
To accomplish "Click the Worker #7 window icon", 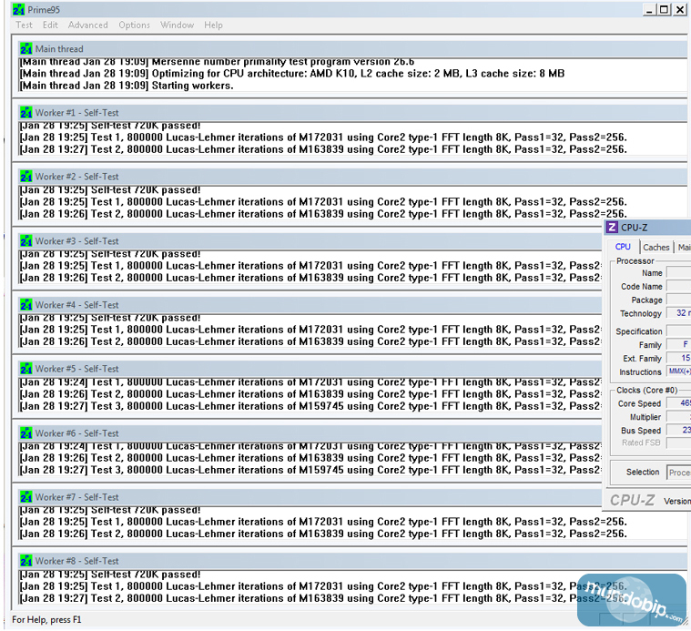I will 26,497.
